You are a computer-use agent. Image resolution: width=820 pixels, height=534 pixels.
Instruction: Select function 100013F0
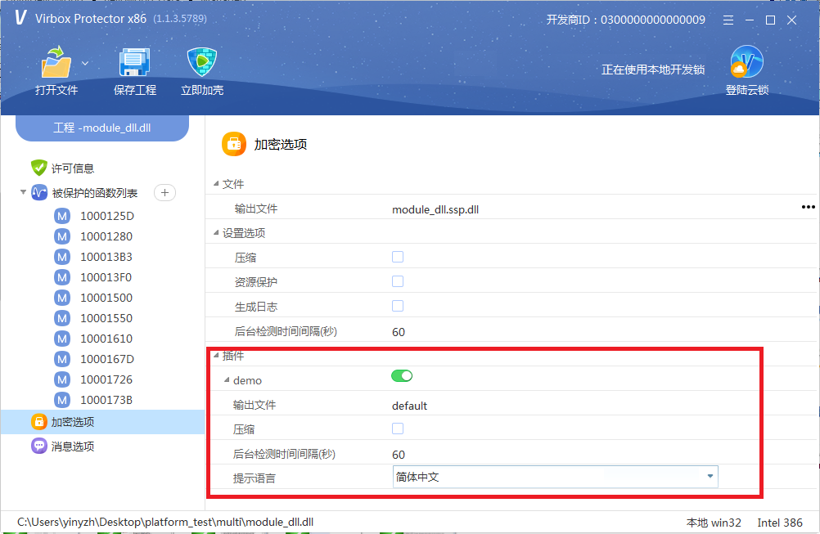106,277
